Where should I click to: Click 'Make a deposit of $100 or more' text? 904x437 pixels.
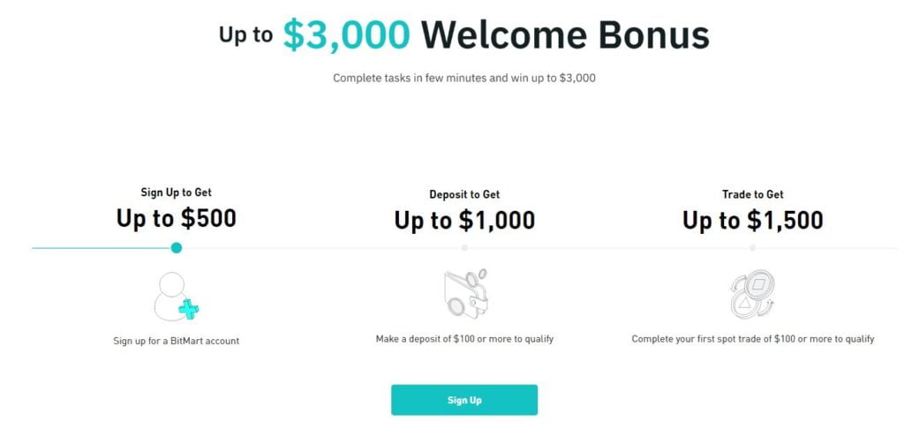440,339
